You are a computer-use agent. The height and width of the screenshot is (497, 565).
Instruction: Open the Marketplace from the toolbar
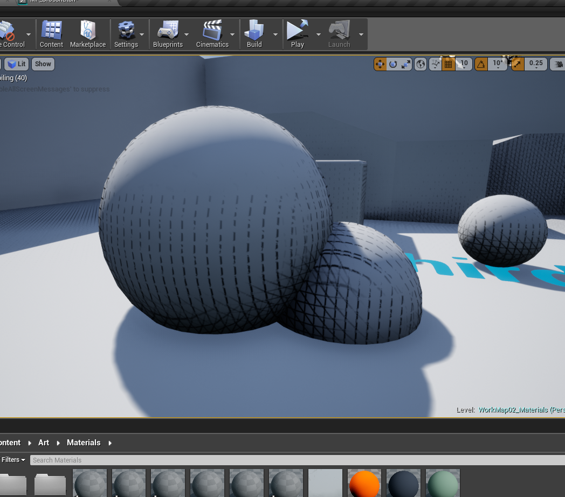tap(87, 34)
